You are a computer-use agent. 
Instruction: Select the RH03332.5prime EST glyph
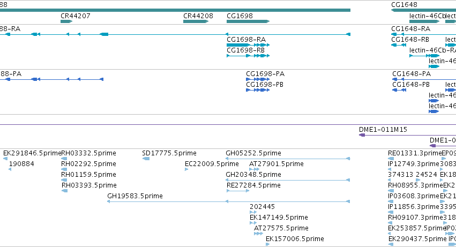[x=64, y=159]
